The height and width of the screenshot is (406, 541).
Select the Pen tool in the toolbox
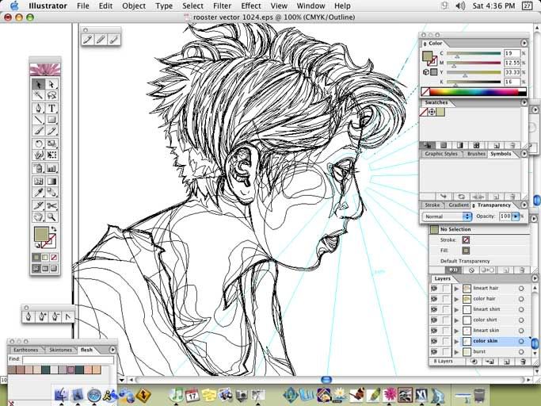[38, 108]
